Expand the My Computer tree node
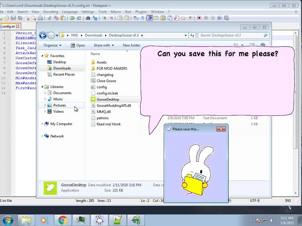The width and height of the screenshot is (302, 226). coord(42,124)
